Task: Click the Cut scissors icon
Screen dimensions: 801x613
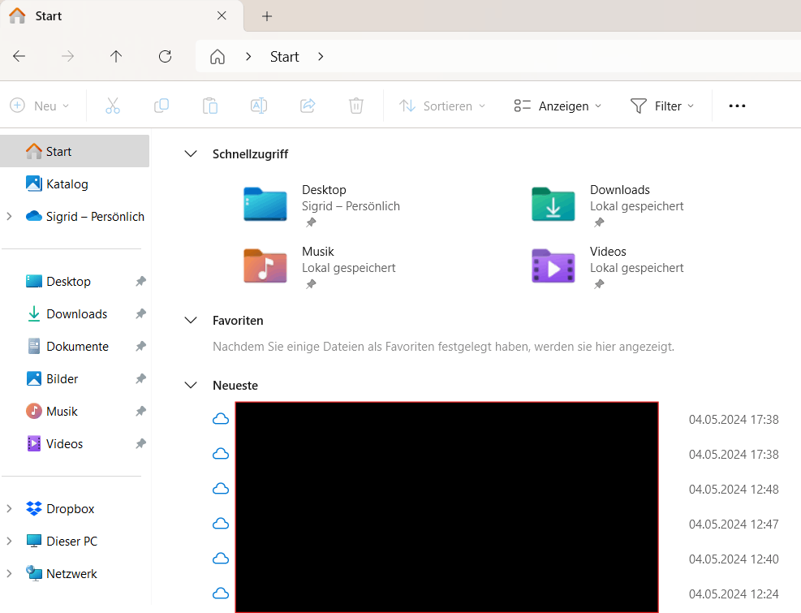Action: (112, 106)
